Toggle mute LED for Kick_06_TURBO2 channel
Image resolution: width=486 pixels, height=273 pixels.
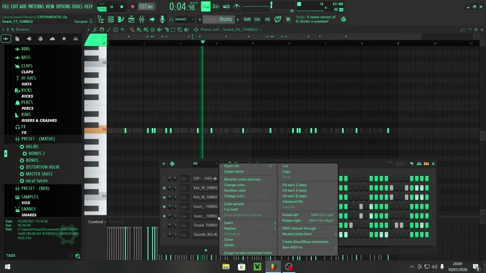click(164, 197)
